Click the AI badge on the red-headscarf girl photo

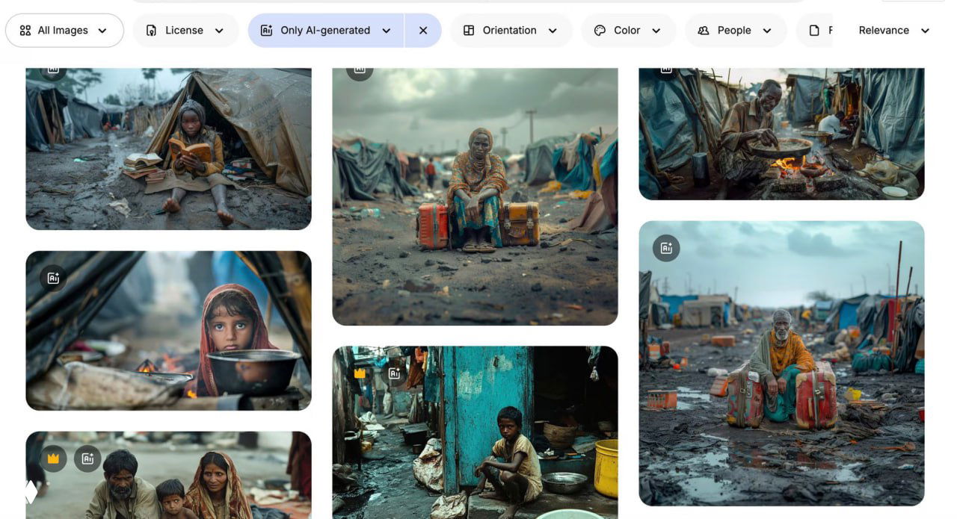[52, 277]
